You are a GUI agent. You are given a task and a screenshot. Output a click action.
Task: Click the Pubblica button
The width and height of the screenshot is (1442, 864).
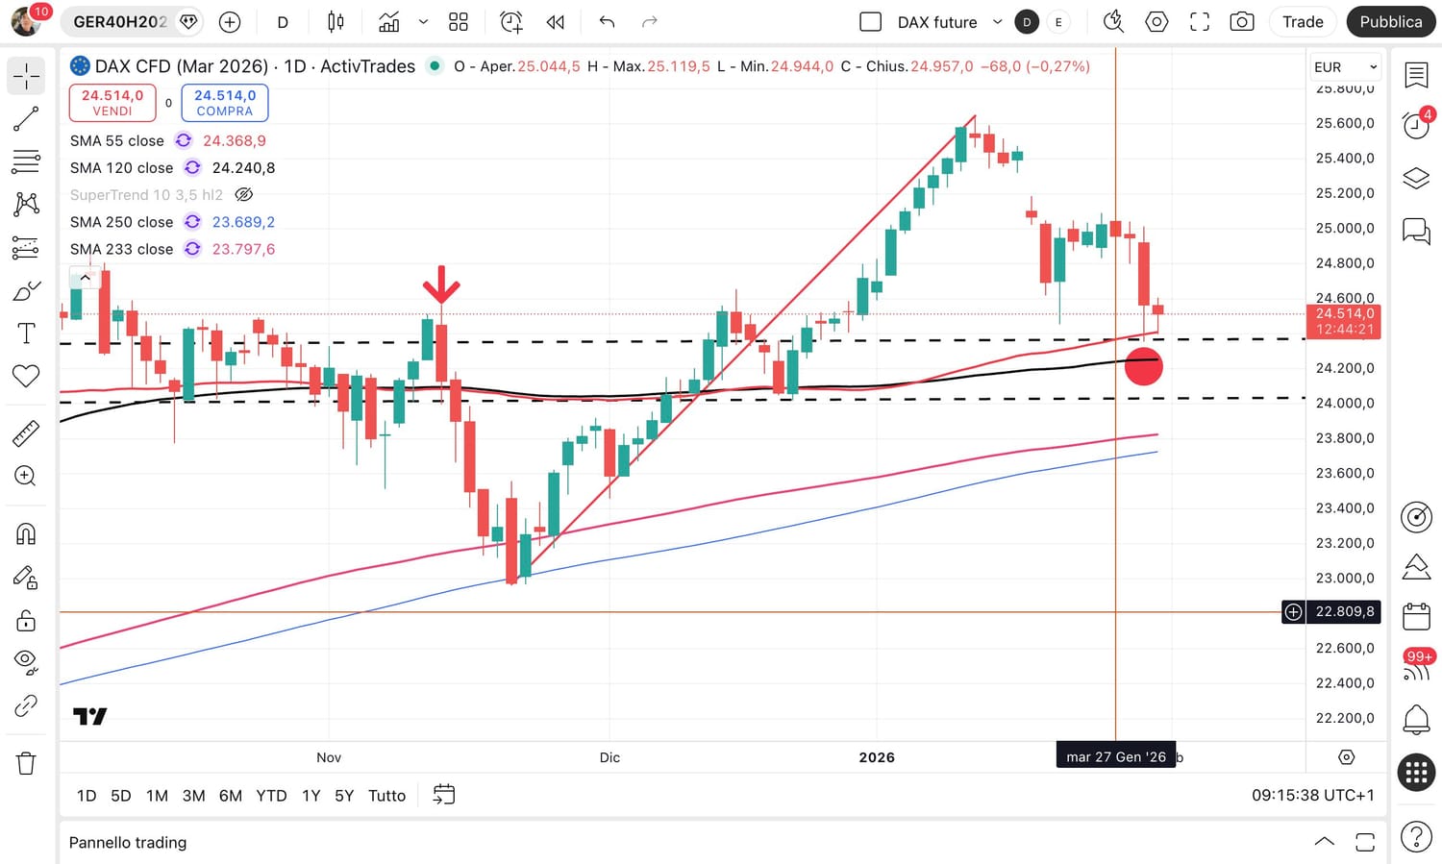coord(1390,22)
